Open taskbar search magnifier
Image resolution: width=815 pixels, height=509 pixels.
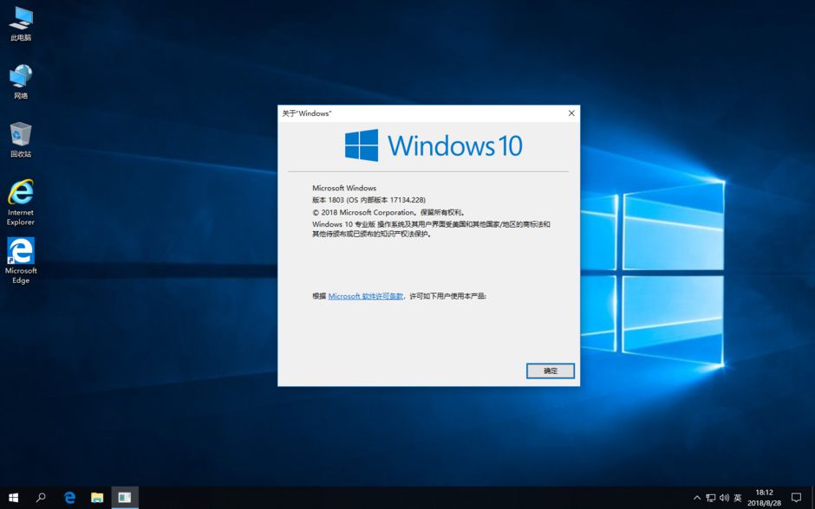[x=41, y=498]
